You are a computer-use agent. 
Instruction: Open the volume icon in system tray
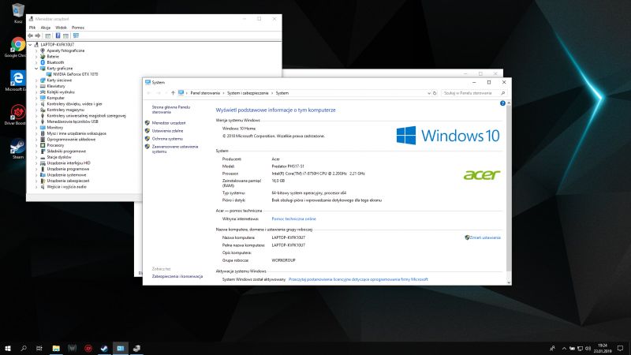[588, 349]
